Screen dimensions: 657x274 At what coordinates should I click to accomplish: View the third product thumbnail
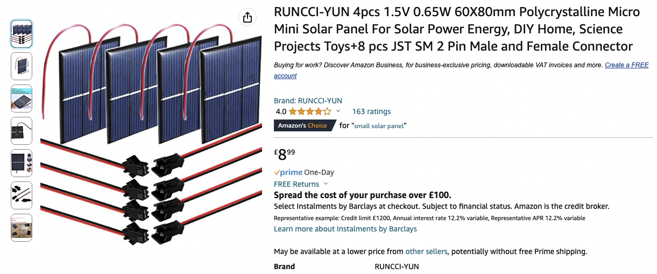pyautogui.click(x=22, y=99)
